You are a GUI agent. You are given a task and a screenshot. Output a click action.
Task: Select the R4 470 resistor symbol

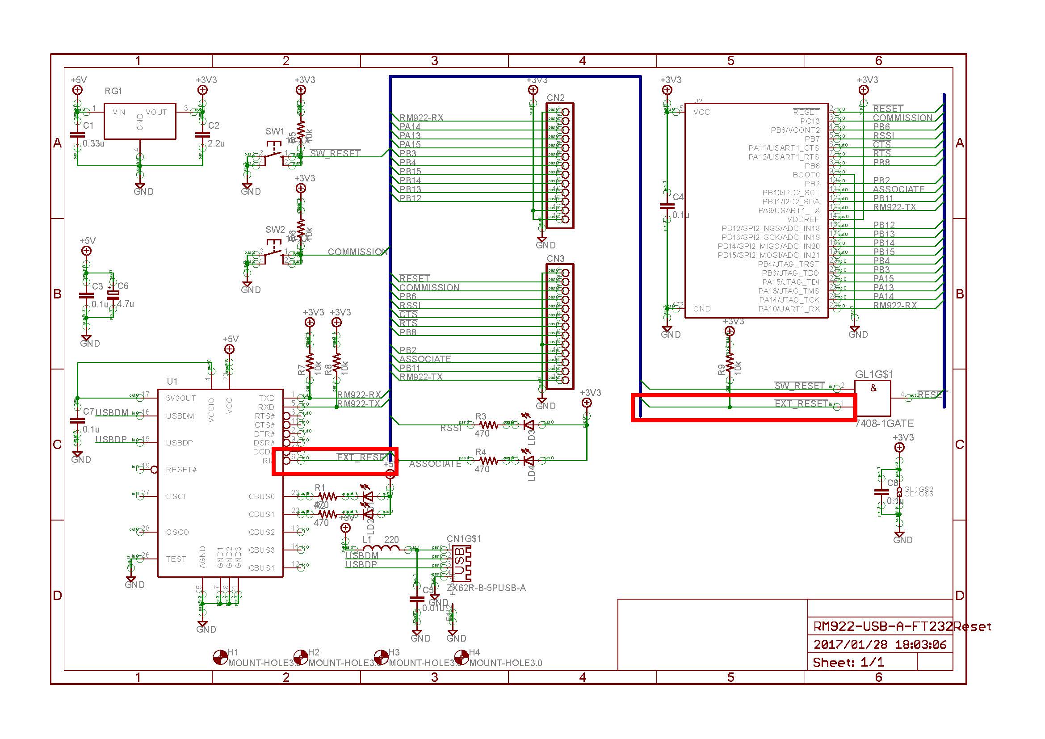click(x=488, y=461)
